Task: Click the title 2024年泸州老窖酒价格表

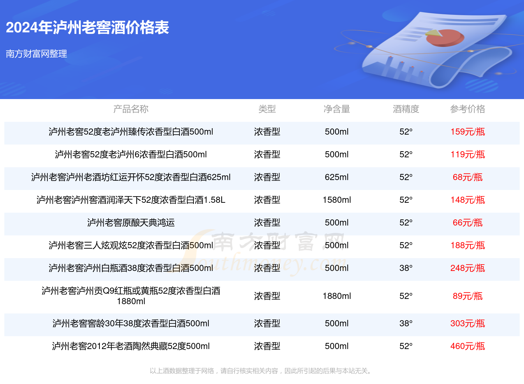Action: pos(87,28)
